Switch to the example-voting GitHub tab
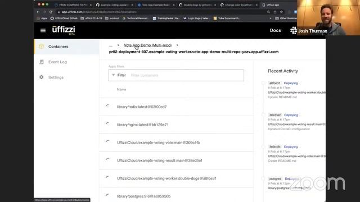This screenshot has height=202, width=360. [114, 5]
